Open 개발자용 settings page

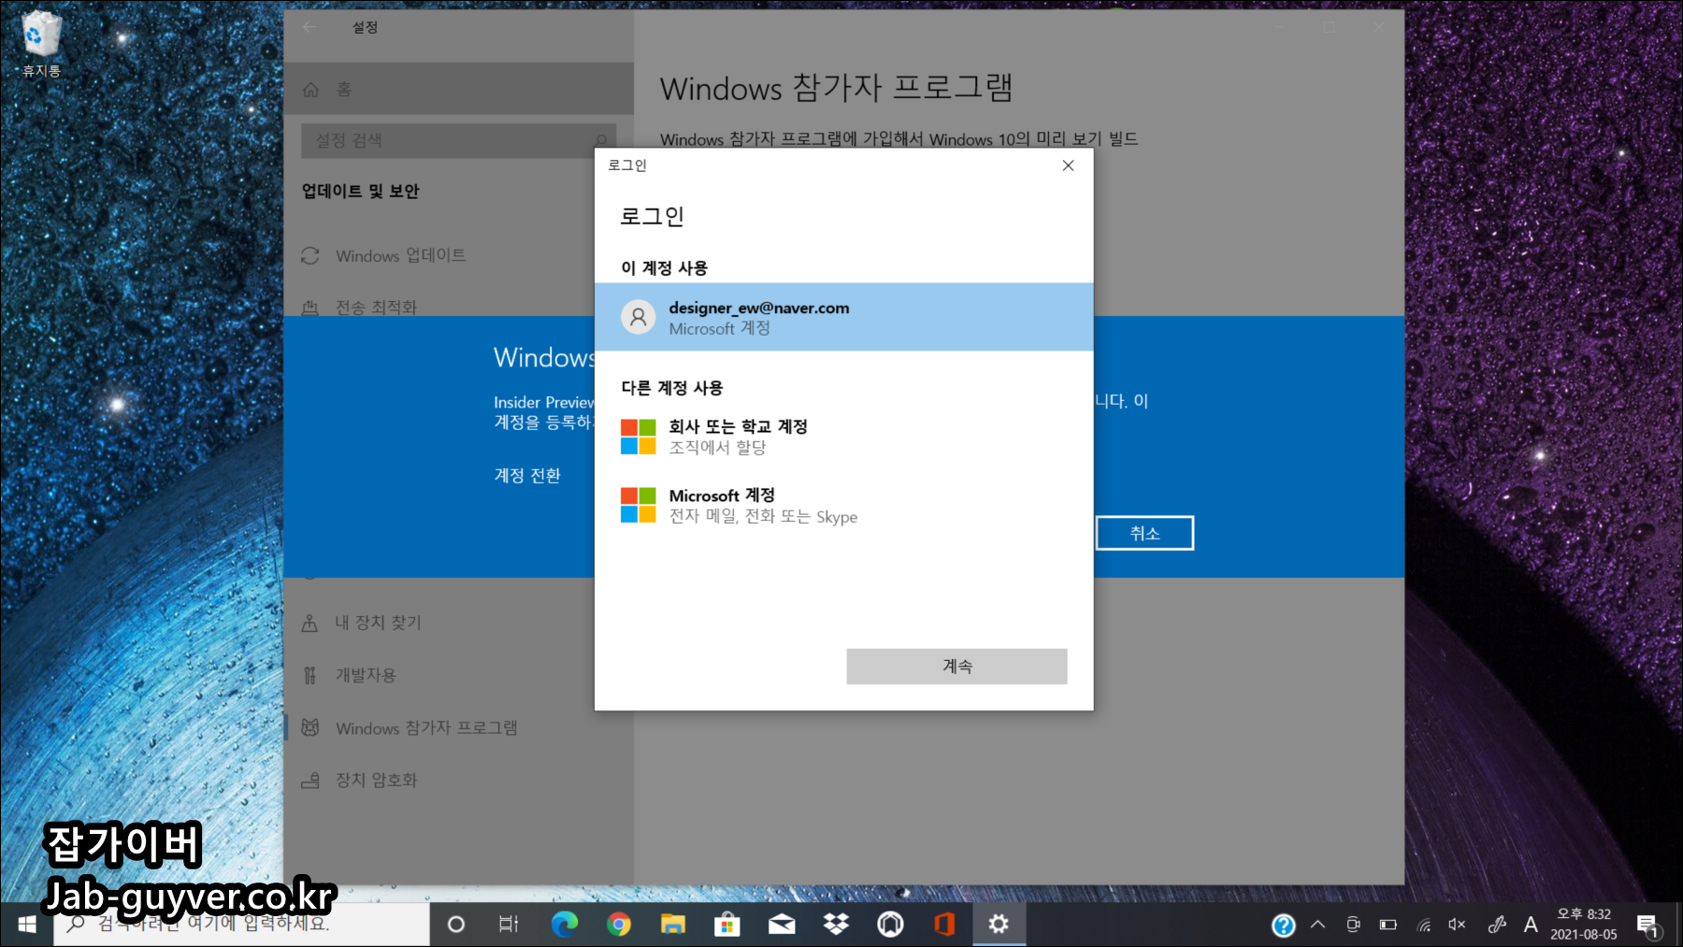point(458,675)
